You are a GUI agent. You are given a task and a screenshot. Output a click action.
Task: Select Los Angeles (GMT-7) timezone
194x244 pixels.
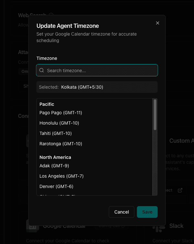[x=62, y=176]
